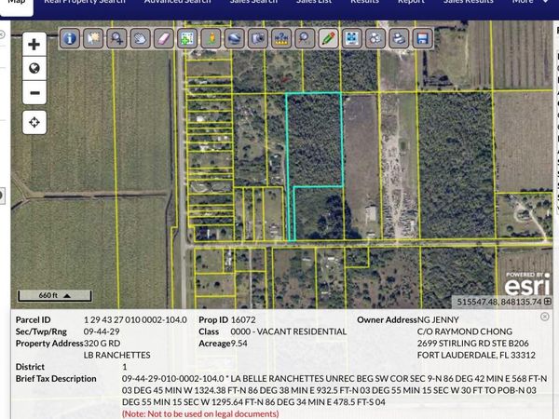This screenshot has width=559, height=419.
Task: Pick the add-to-selection grid tool
Action: coord(187,38)
